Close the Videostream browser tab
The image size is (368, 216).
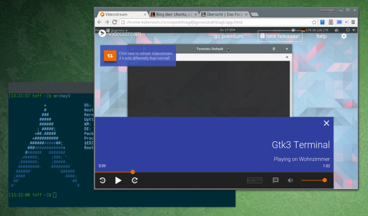(x=145, y=14)
